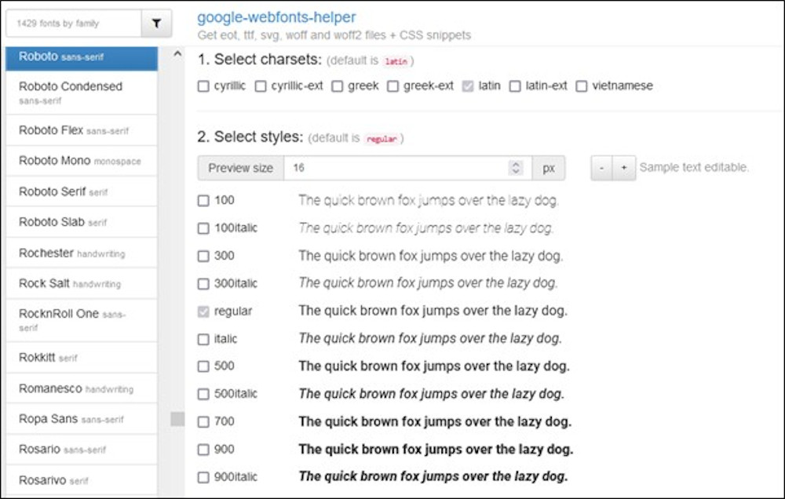Click the font list scrollbar thumb

(x=177, y=419)
